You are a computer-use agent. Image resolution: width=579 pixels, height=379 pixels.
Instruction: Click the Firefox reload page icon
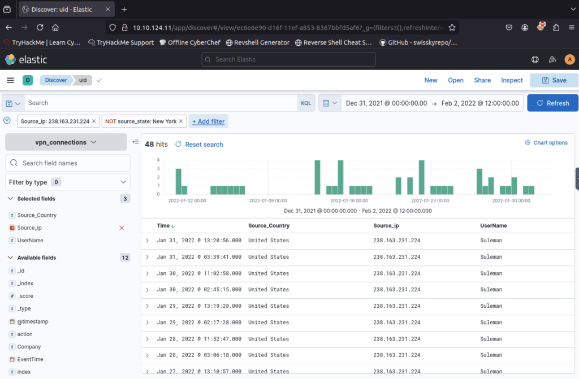coord(40,27)
